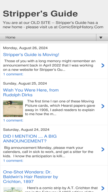
Task: View 1 comment under the Big Announcement post
Action: click(13, 161)
